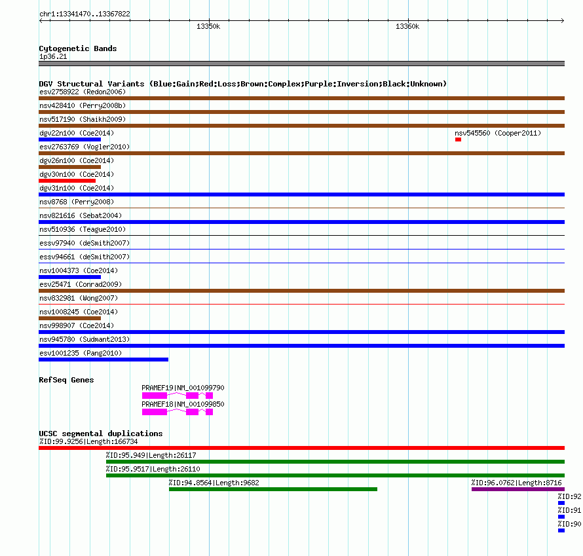Screen dimensions: 583x556
Task: Click the dgv31n100 (Coe2014) label
Action: point(77,188)
